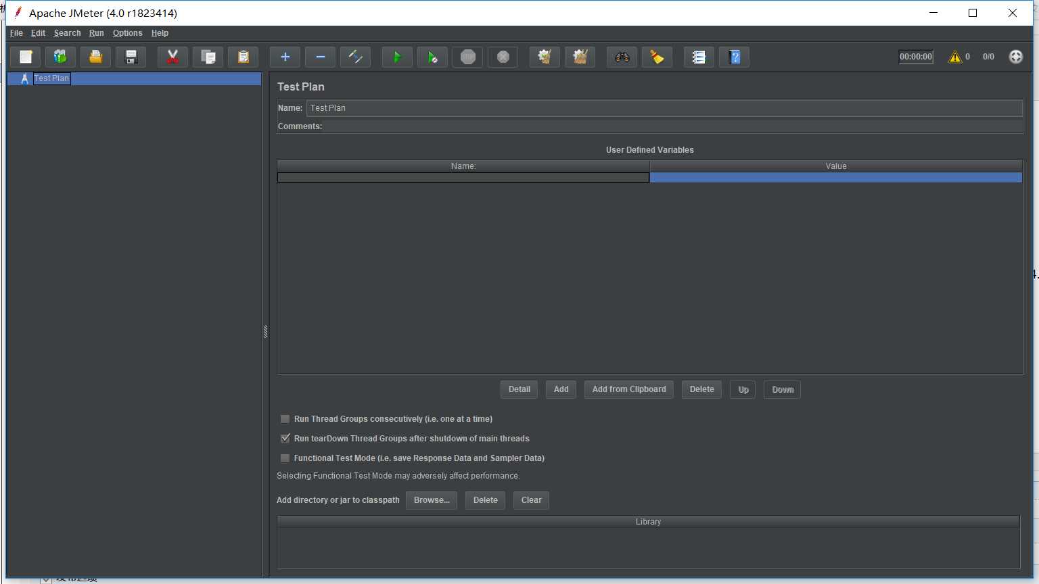Enable Run Thread Groups consecutively checkbox
1039x584 pixels.
pyautogui.click(x=285, y=419)
